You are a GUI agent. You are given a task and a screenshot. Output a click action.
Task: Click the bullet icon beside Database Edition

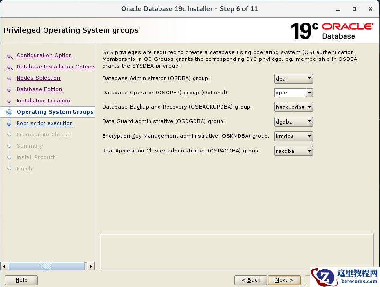9,90
